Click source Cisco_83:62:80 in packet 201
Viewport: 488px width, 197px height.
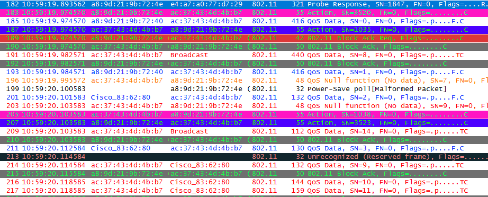[x=121, y=97]
